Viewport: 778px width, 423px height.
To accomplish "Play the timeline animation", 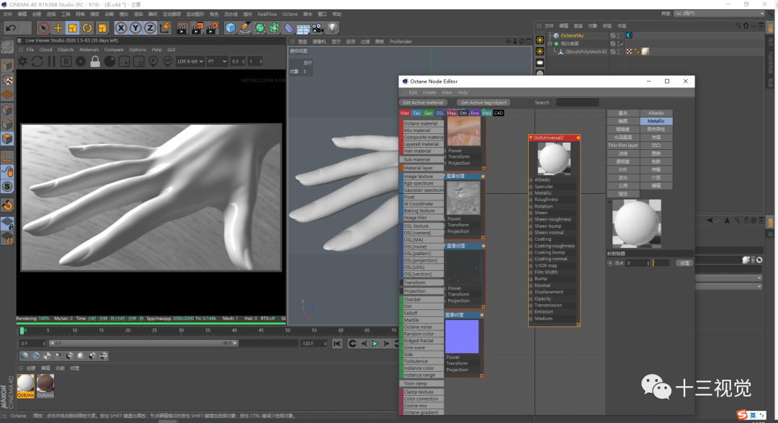I will (x=375, y=344).
